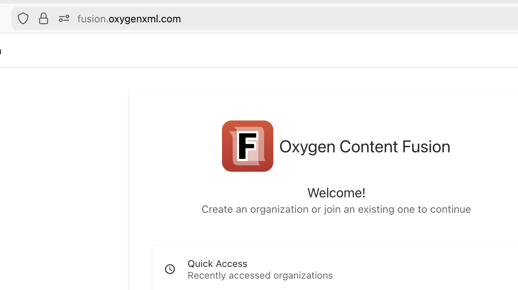Click "organizations" in Quick Access description
The image size is (518, 290).
coord(303,275)
